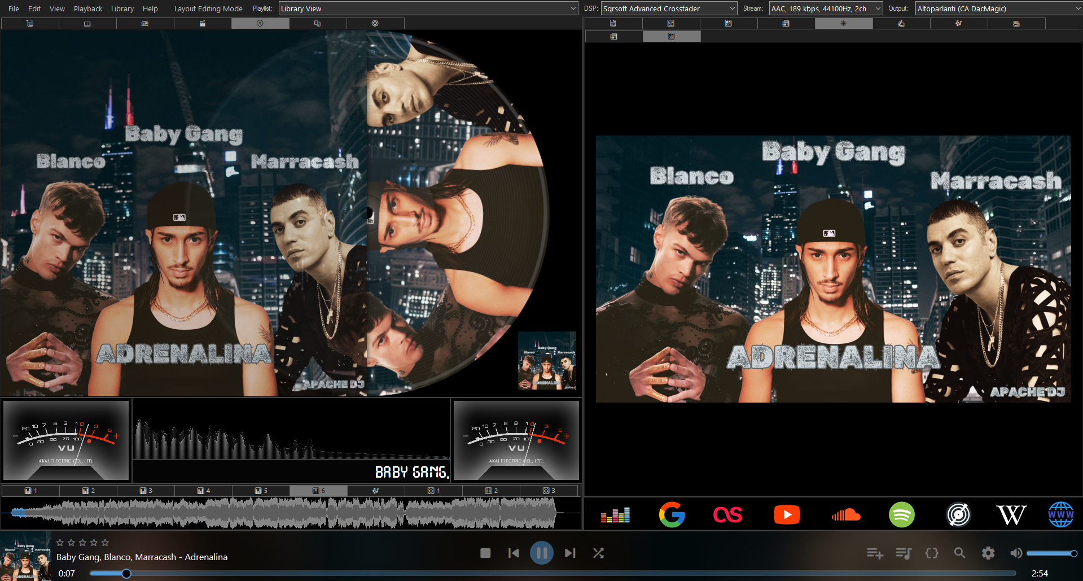The width and height of the screenshot is (1083, 581).
Task: Open the second-row window icon tab in right panel
Action: [x=613, y=36]
